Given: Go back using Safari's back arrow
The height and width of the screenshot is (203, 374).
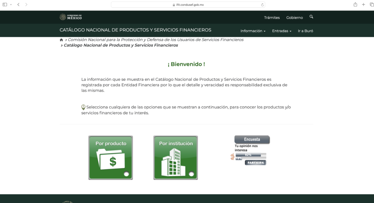Looking at the screenshot, I should [x=18, y=4].
